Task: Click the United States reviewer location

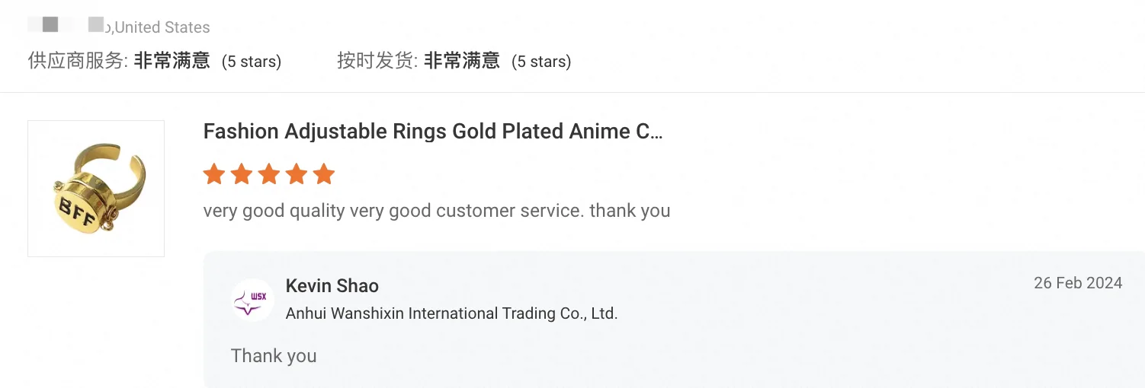Action: (x=162, y=27)
